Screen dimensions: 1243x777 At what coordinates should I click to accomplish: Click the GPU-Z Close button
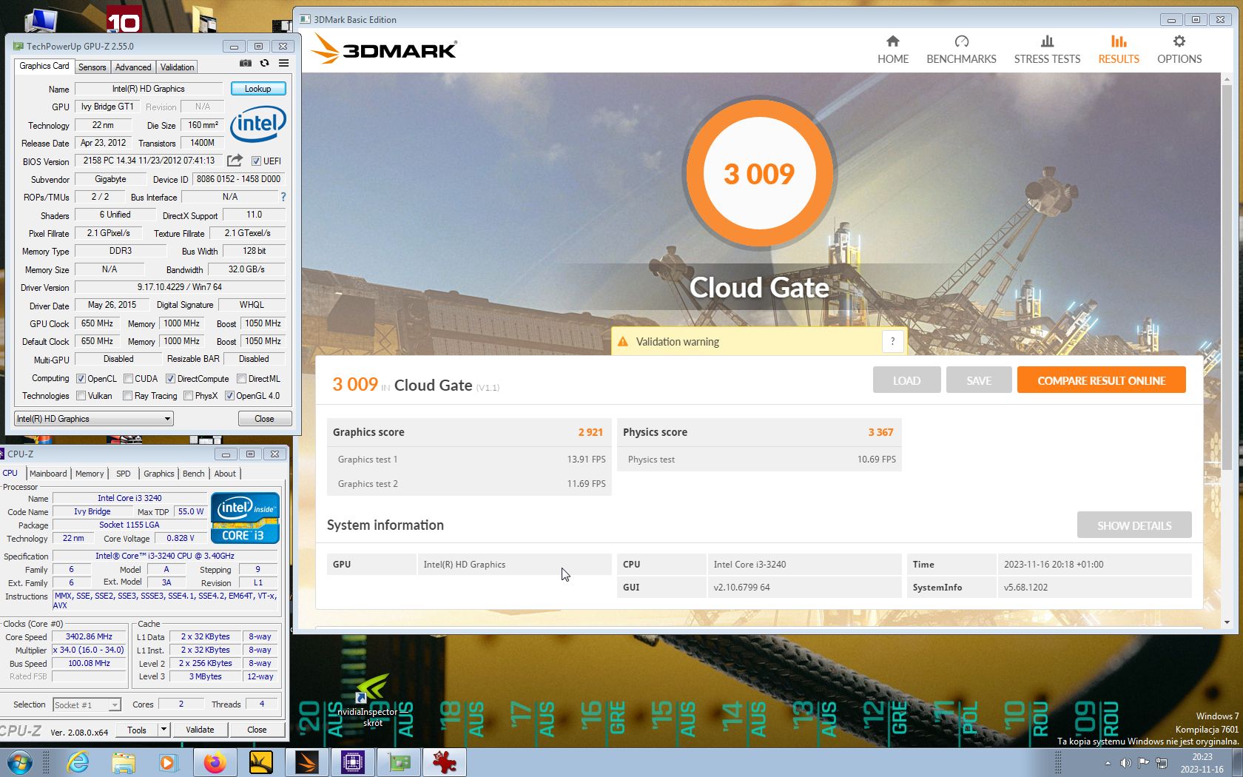point(264,418)
